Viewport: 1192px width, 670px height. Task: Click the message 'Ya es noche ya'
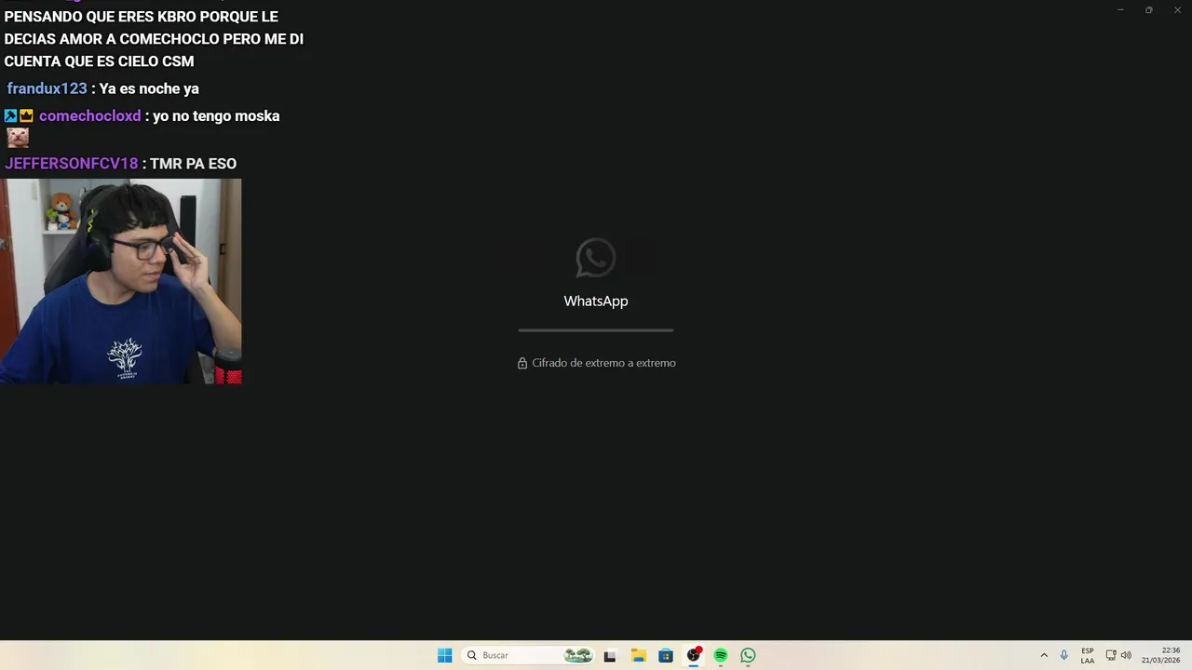point(149,88)
